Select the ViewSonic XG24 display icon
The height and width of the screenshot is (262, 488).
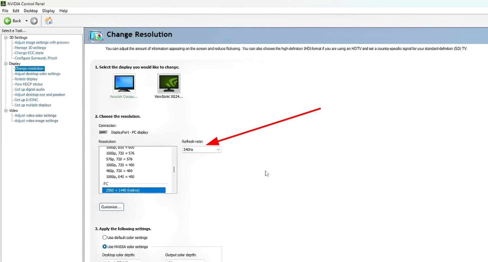click(x=169, y=83)
